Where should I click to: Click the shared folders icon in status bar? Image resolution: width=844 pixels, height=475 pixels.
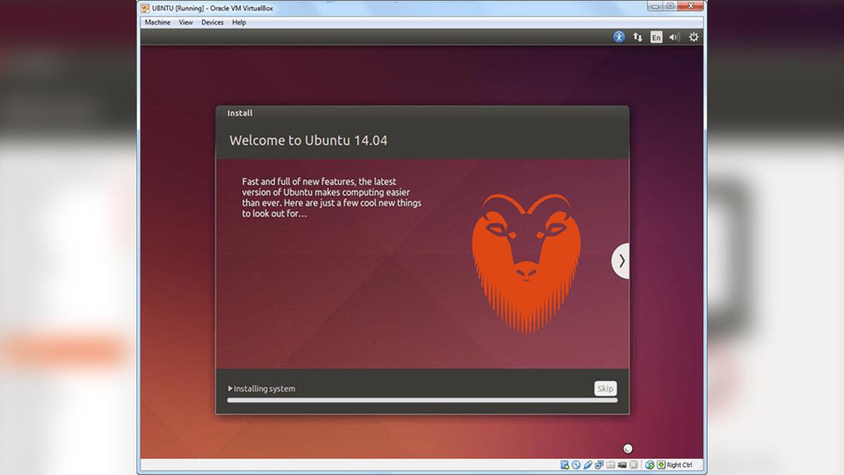click(x=609, y=464)
